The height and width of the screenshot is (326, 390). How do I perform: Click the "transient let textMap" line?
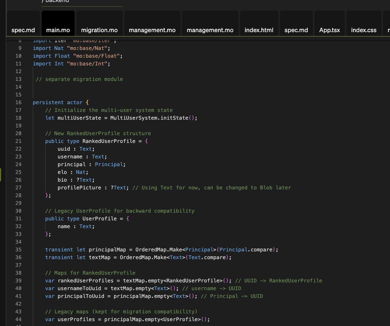(x=138, y=257)
